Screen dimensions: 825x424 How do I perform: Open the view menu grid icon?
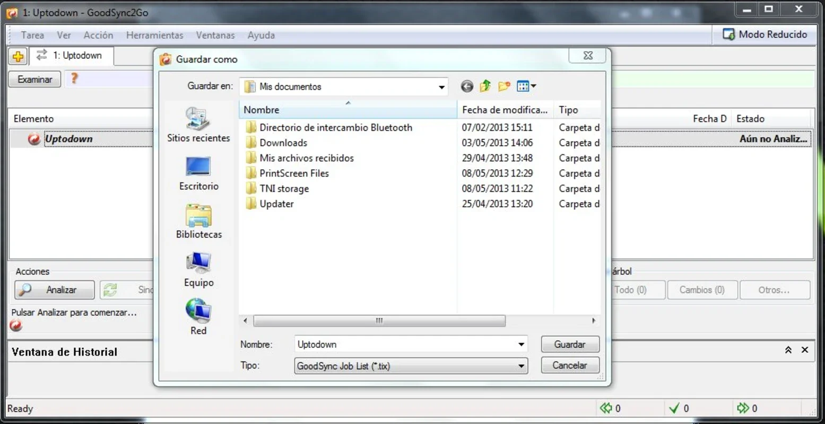coord(526,86)
